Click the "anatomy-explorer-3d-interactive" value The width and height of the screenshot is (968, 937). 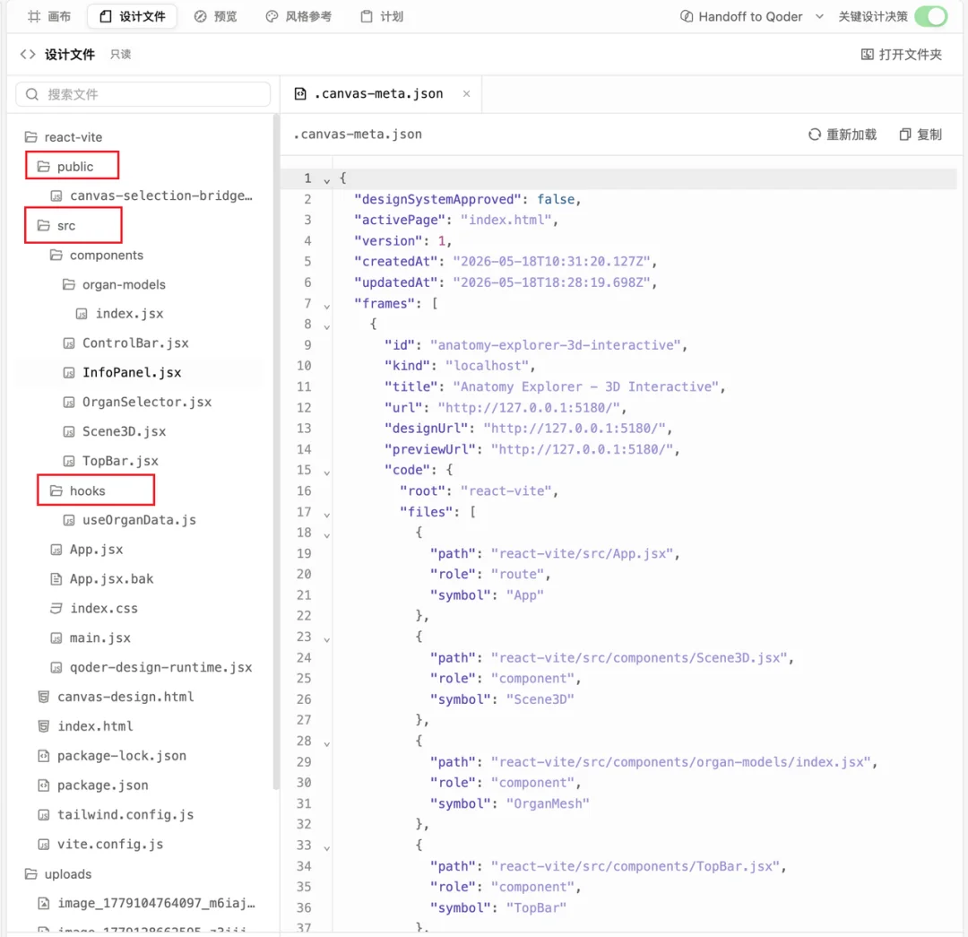click(556, 345)
